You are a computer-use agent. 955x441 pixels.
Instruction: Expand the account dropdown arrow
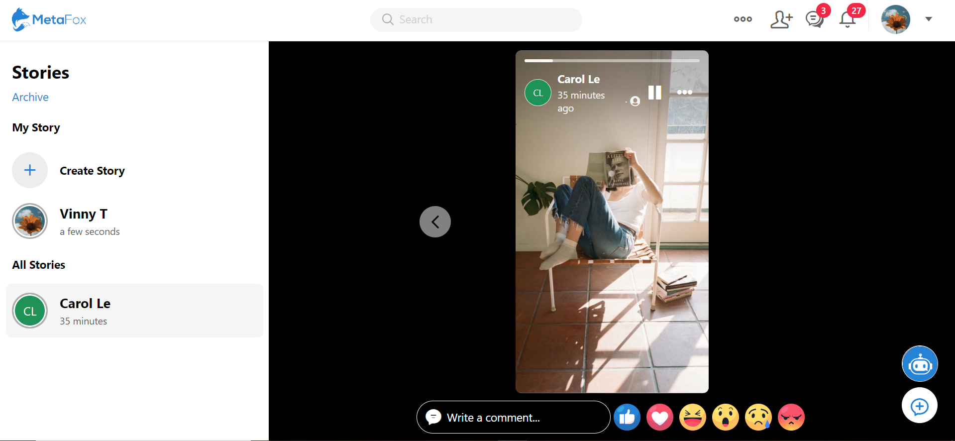[x=928, y=19]
